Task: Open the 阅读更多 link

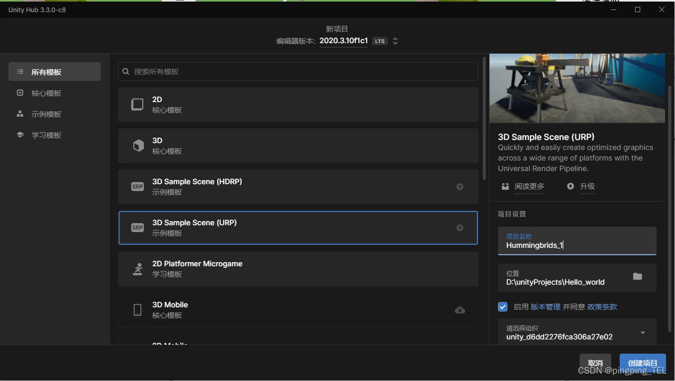Action: 530,186
